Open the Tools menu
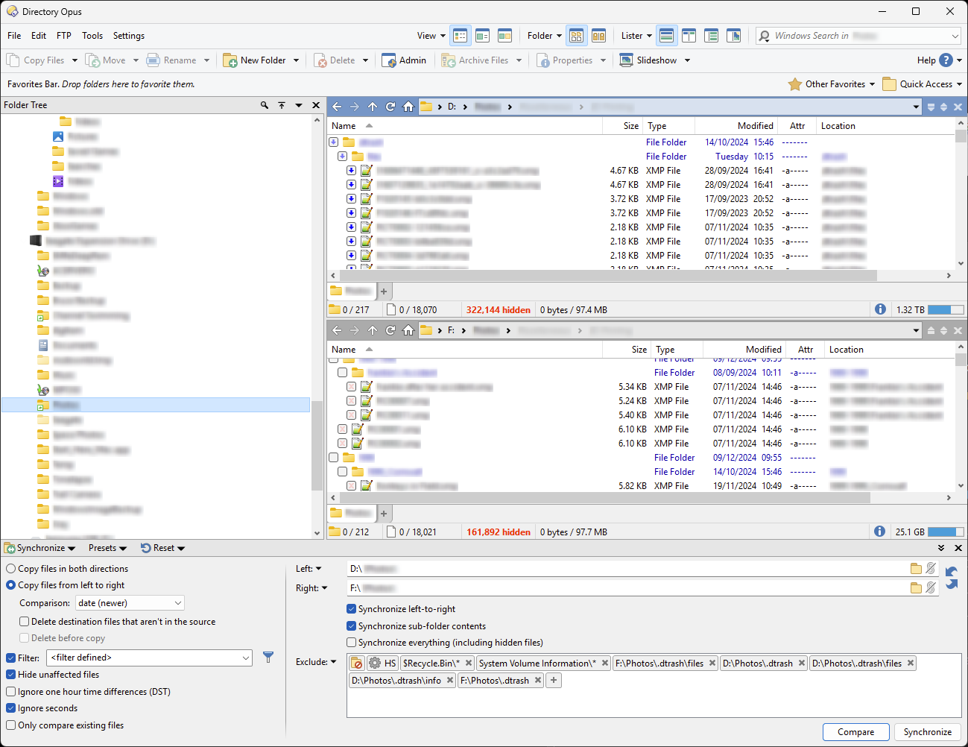Viewport: 968px width, 747px height. click(x=92, y=36)
